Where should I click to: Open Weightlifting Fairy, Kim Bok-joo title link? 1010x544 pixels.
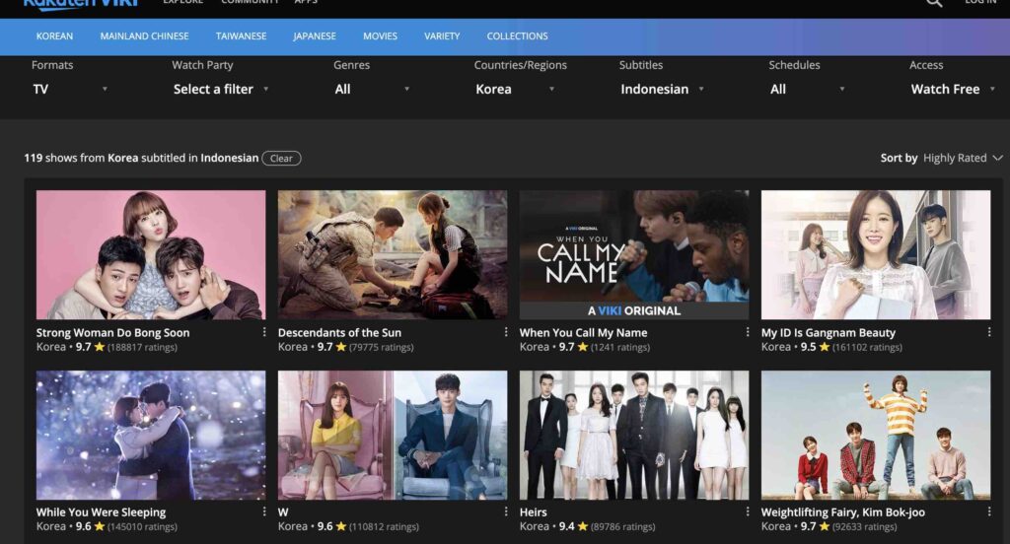[x=843, y=512]
